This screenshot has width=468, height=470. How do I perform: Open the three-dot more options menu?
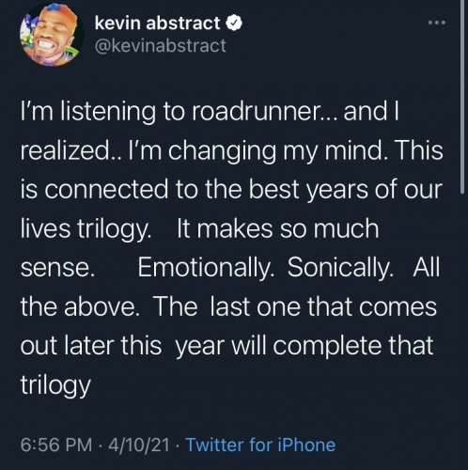click(437, 23)
